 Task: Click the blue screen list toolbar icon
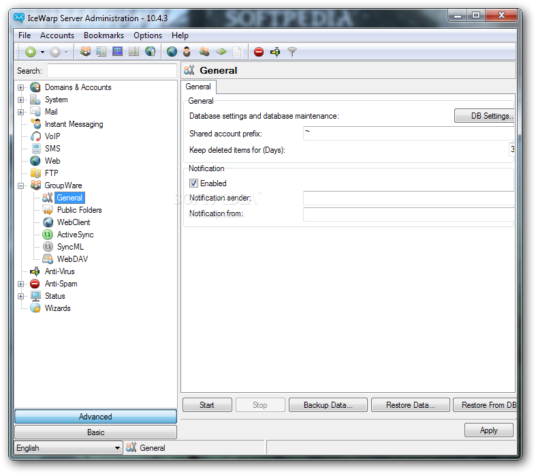pyautogui.click(x=117, y=52)
